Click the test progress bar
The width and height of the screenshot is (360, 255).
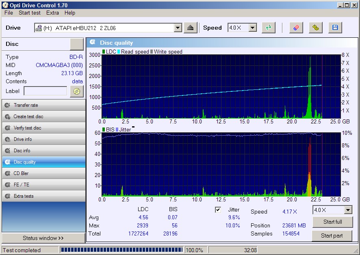tap(121, 250)
